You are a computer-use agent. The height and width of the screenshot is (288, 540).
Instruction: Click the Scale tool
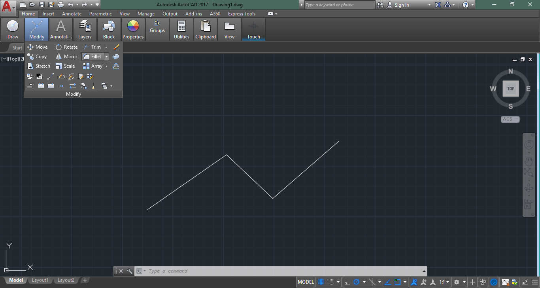coord(65,66)
